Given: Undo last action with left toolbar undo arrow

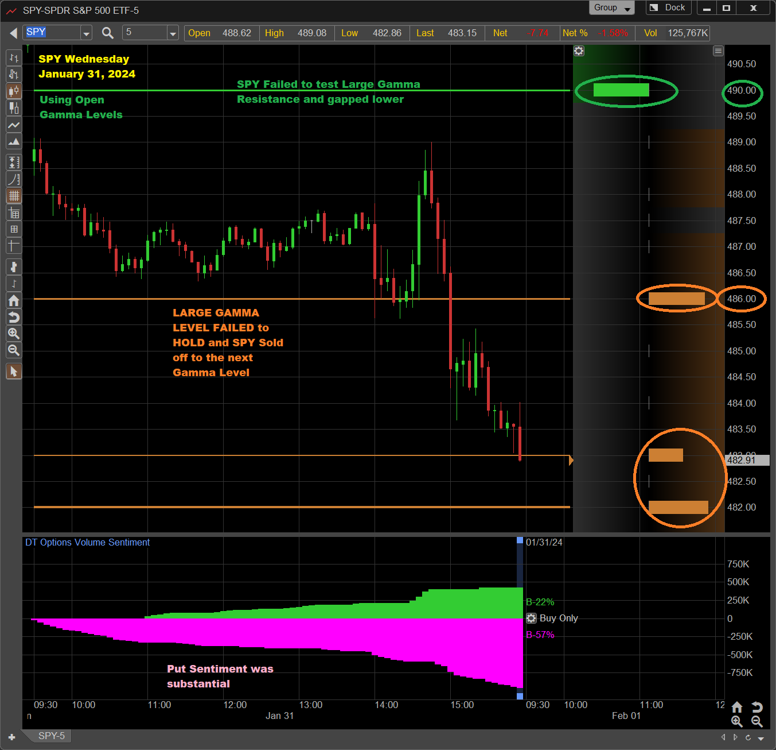Looking at the screenshot, I should coord(14,317).
